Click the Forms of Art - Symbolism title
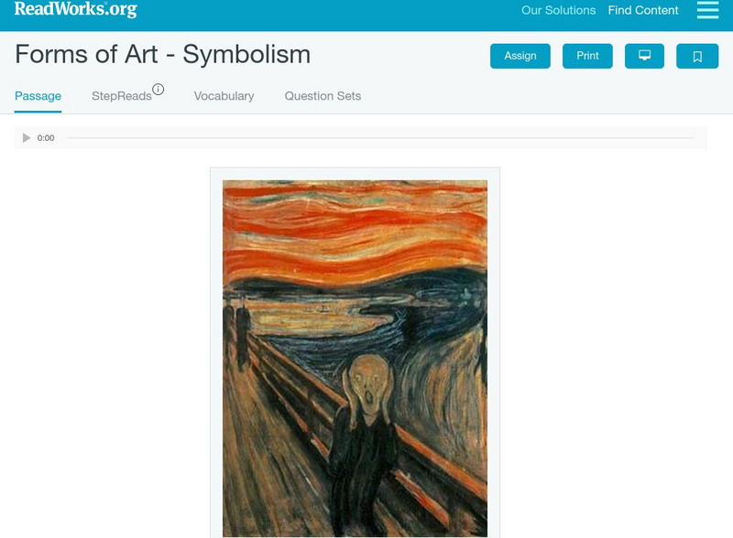The image size is (733, 538). pyautogui.click(x=163, y=54)
